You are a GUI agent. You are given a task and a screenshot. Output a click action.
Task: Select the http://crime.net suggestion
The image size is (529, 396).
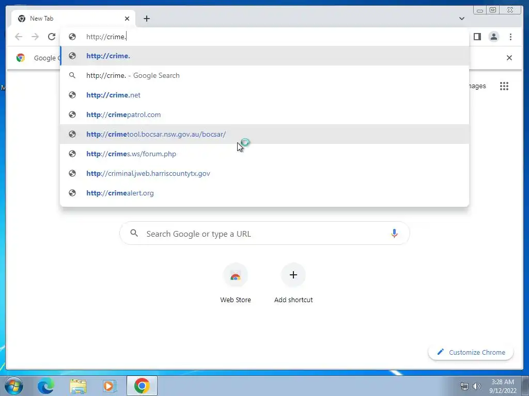264,95
